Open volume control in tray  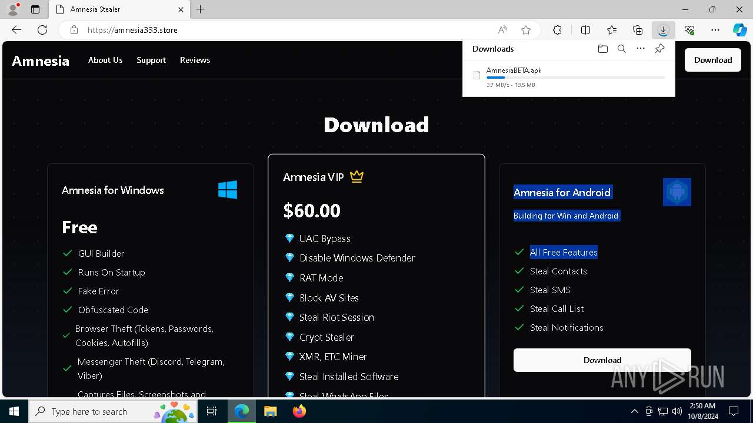(x=677, y=411)
